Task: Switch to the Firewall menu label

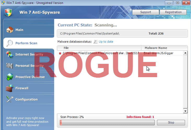Action: coord(22,88)
